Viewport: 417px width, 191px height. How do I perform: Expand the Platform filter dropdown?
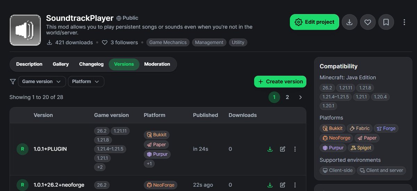[86, 82]
